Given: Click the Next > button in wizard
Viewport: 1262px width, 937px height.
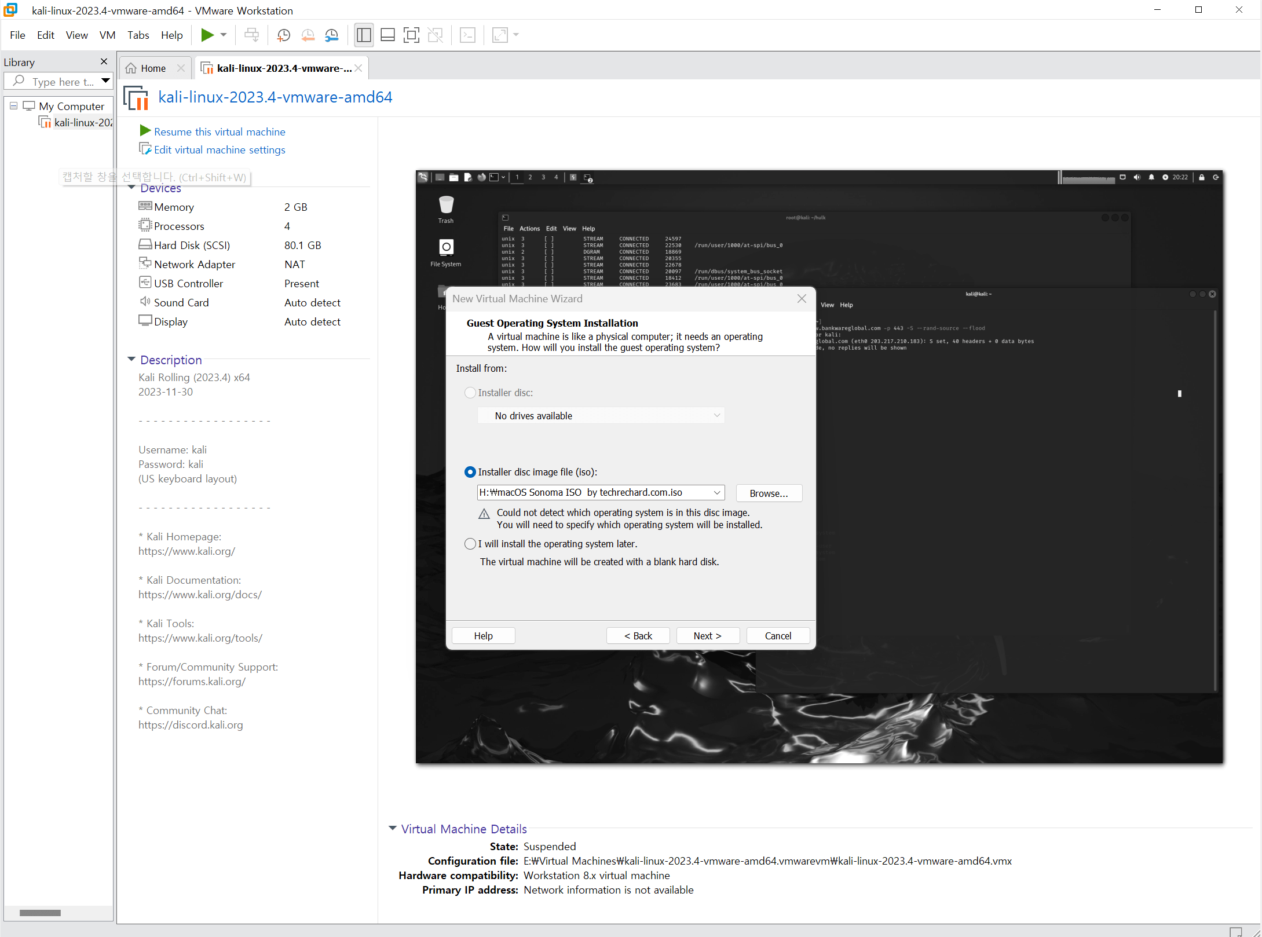Looking at the screenshot, I should pyautogui.click(x=708, y=636).
